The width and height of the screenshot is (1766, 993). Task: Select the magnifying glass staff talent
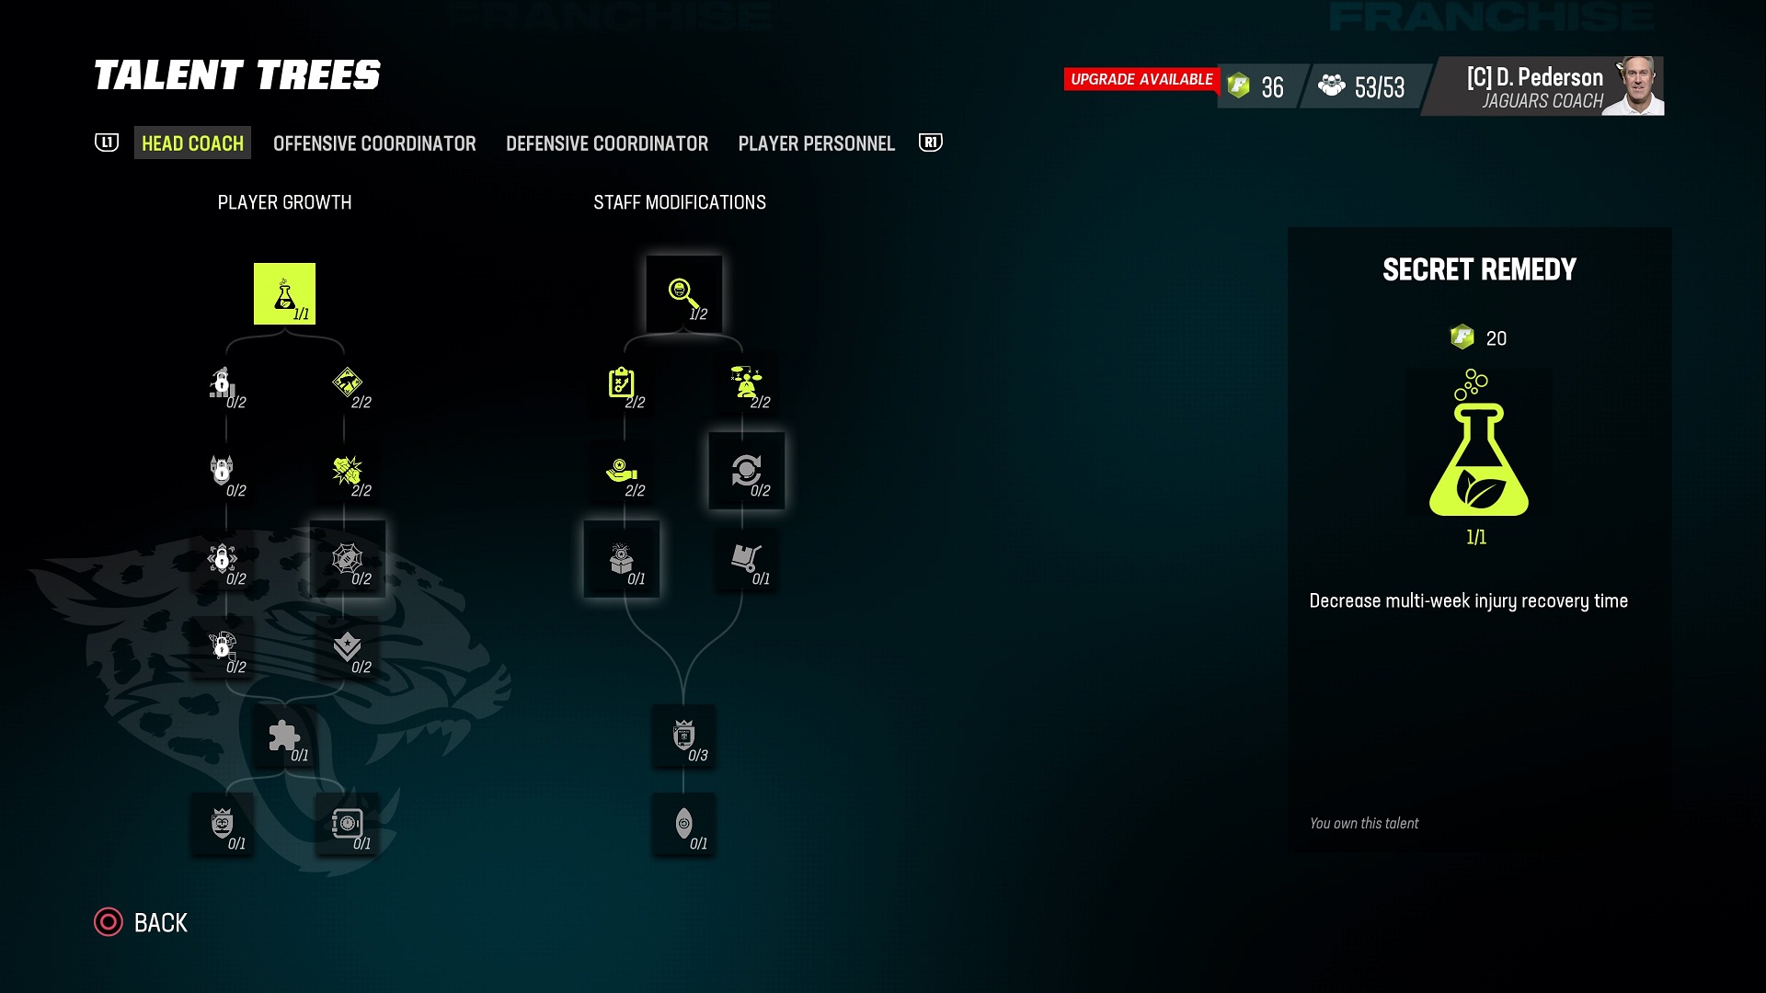pos(684,294)
